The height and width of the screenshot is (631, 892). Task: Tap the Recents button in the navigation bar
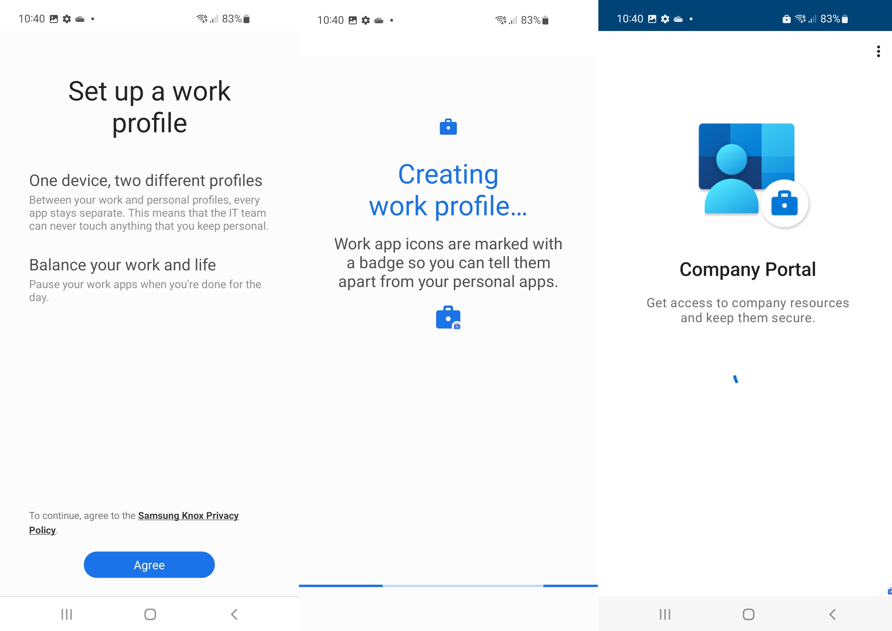click(67, 614)
